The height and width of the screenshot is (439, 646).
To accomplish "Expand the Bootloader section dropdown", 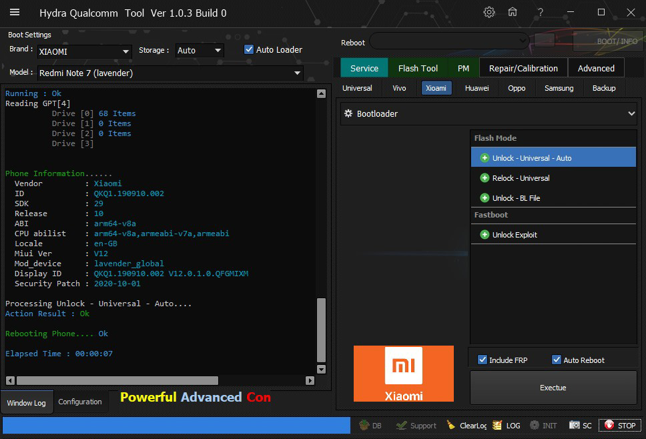I will [x=631, y=114].
